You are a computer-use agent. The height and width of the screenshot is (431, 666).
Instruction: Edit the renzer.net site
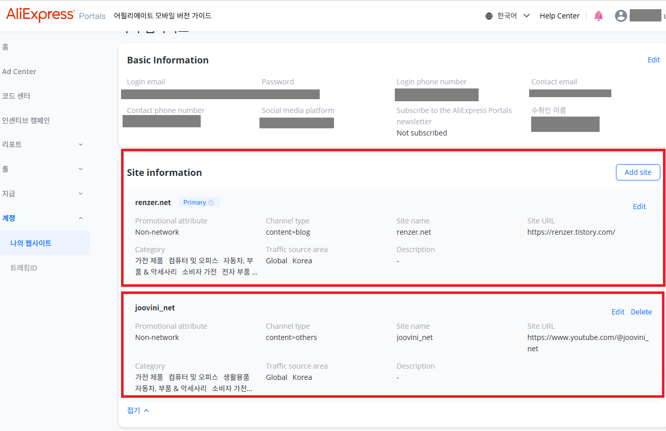coord(639,207)
